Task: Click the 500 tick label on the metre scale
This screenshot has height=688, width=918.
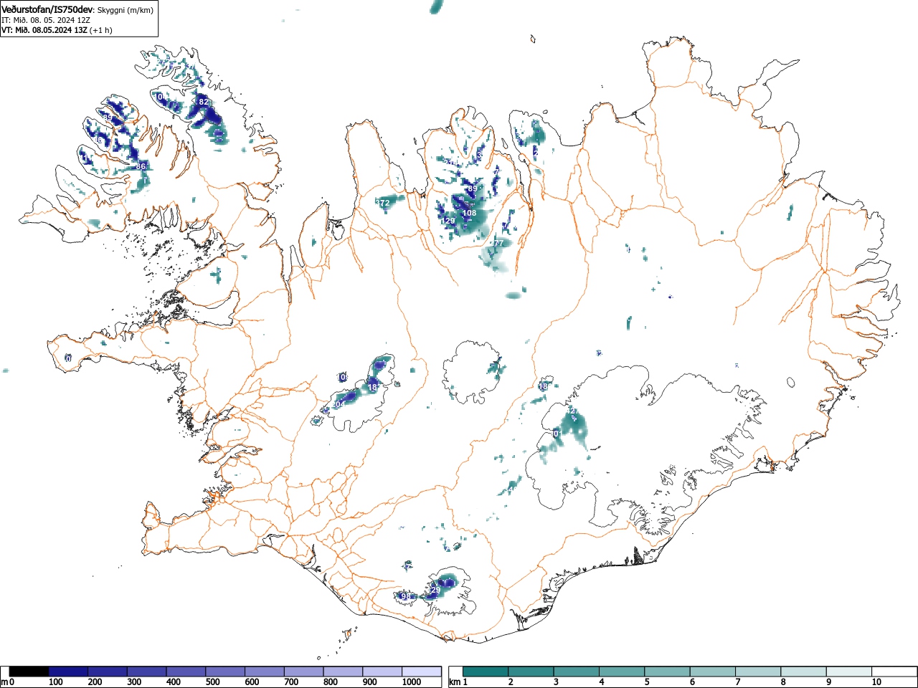Action: pyautogui.click(x=212, y=682)
